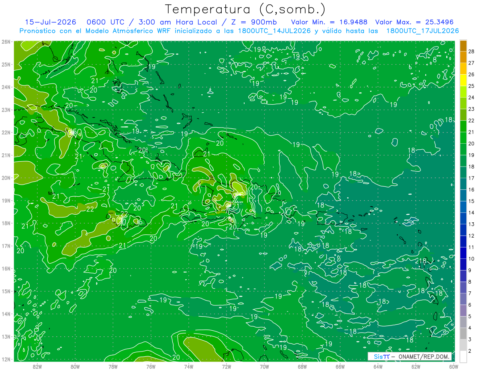Click longitude axis label "78W"
This screenshot has width=482, height=372.
(113, 366)
